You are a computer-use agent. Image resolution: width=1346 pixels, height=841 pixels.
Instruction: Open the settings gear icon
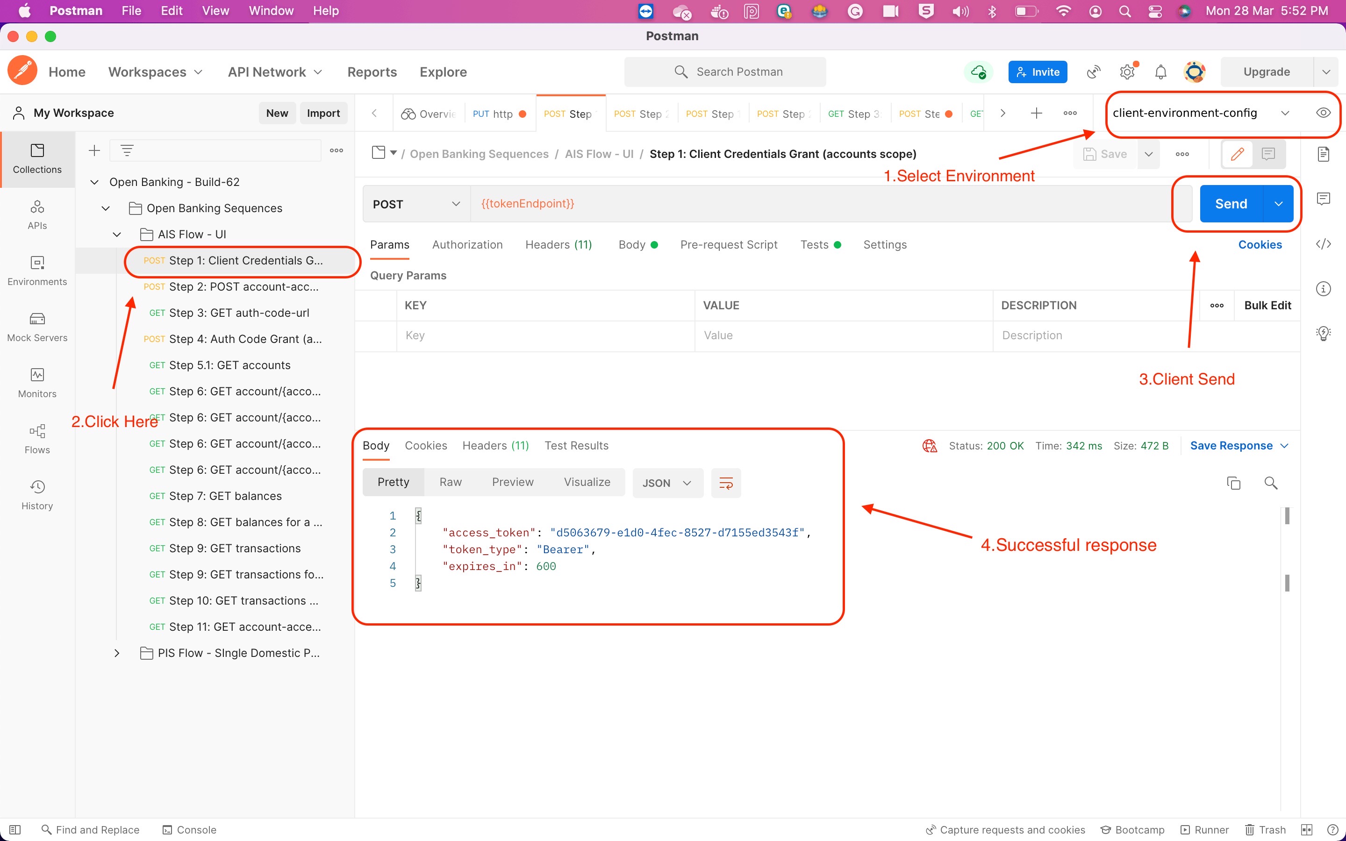click(1127, 72)
